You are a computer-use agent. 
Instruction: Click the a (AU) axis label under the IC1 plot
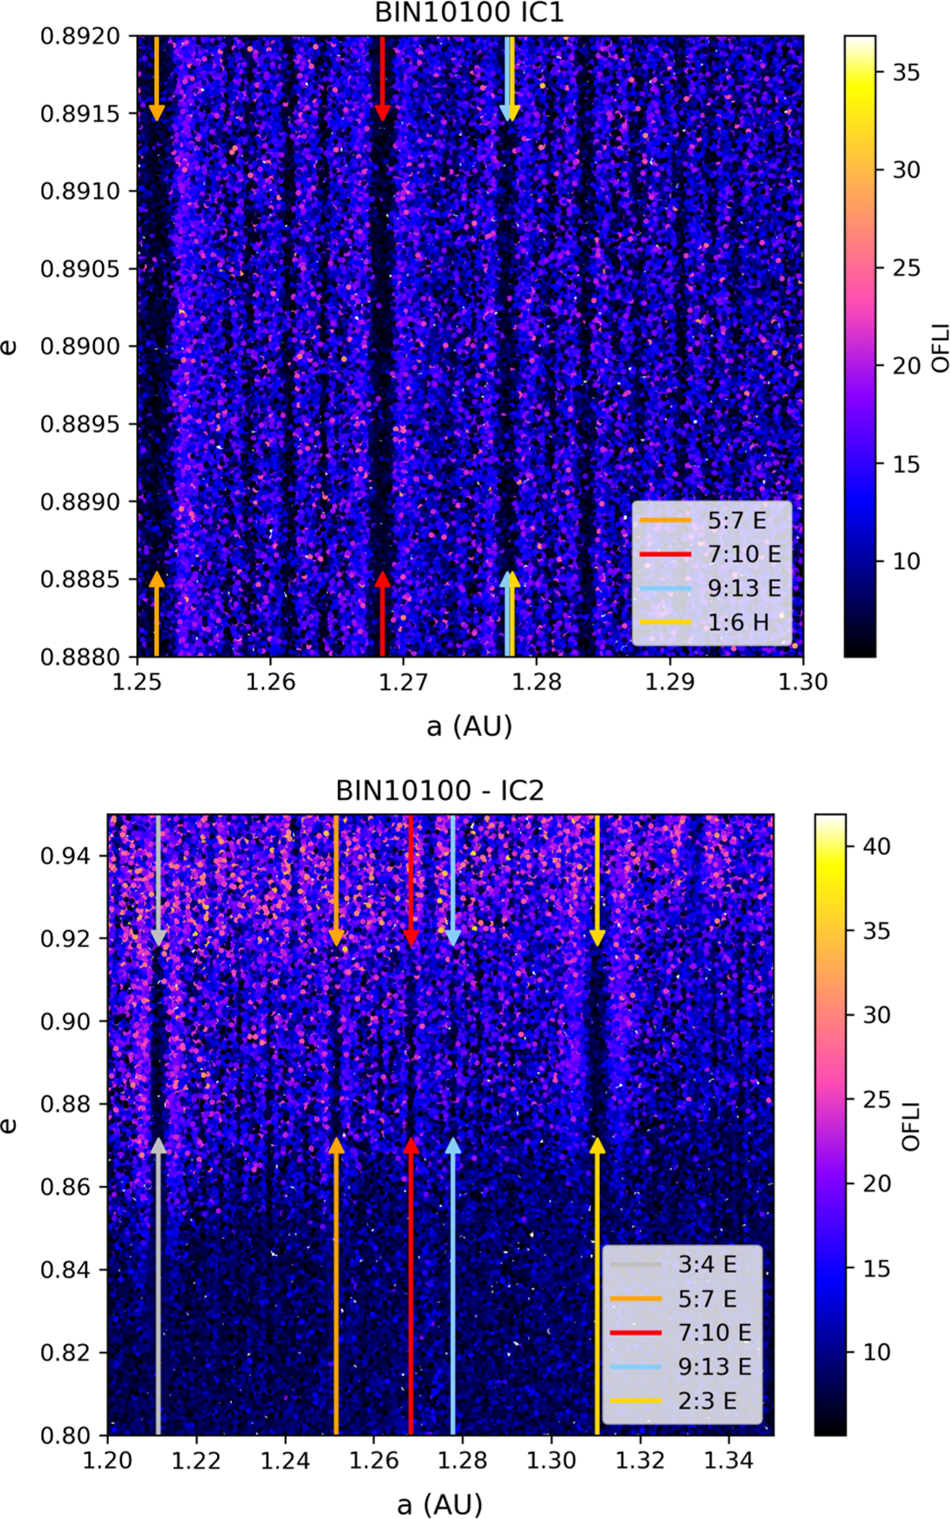[469, 725]
